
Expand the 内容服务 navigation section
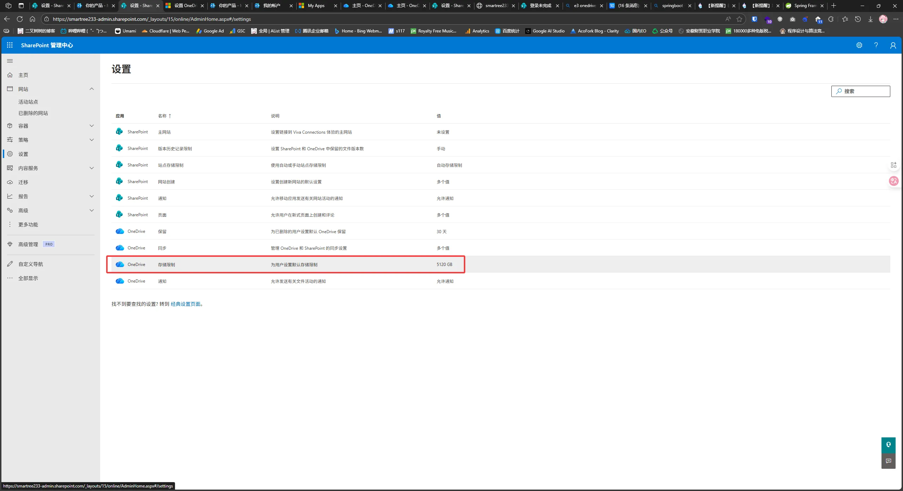(x=92, y=168)
